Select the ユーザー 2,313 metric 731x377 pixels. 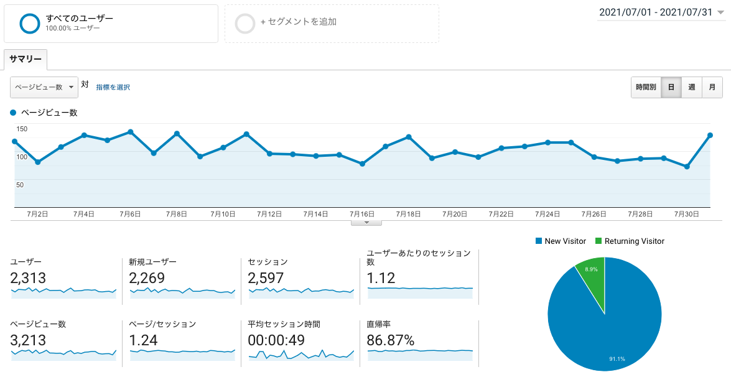click(x=63, y=277)
